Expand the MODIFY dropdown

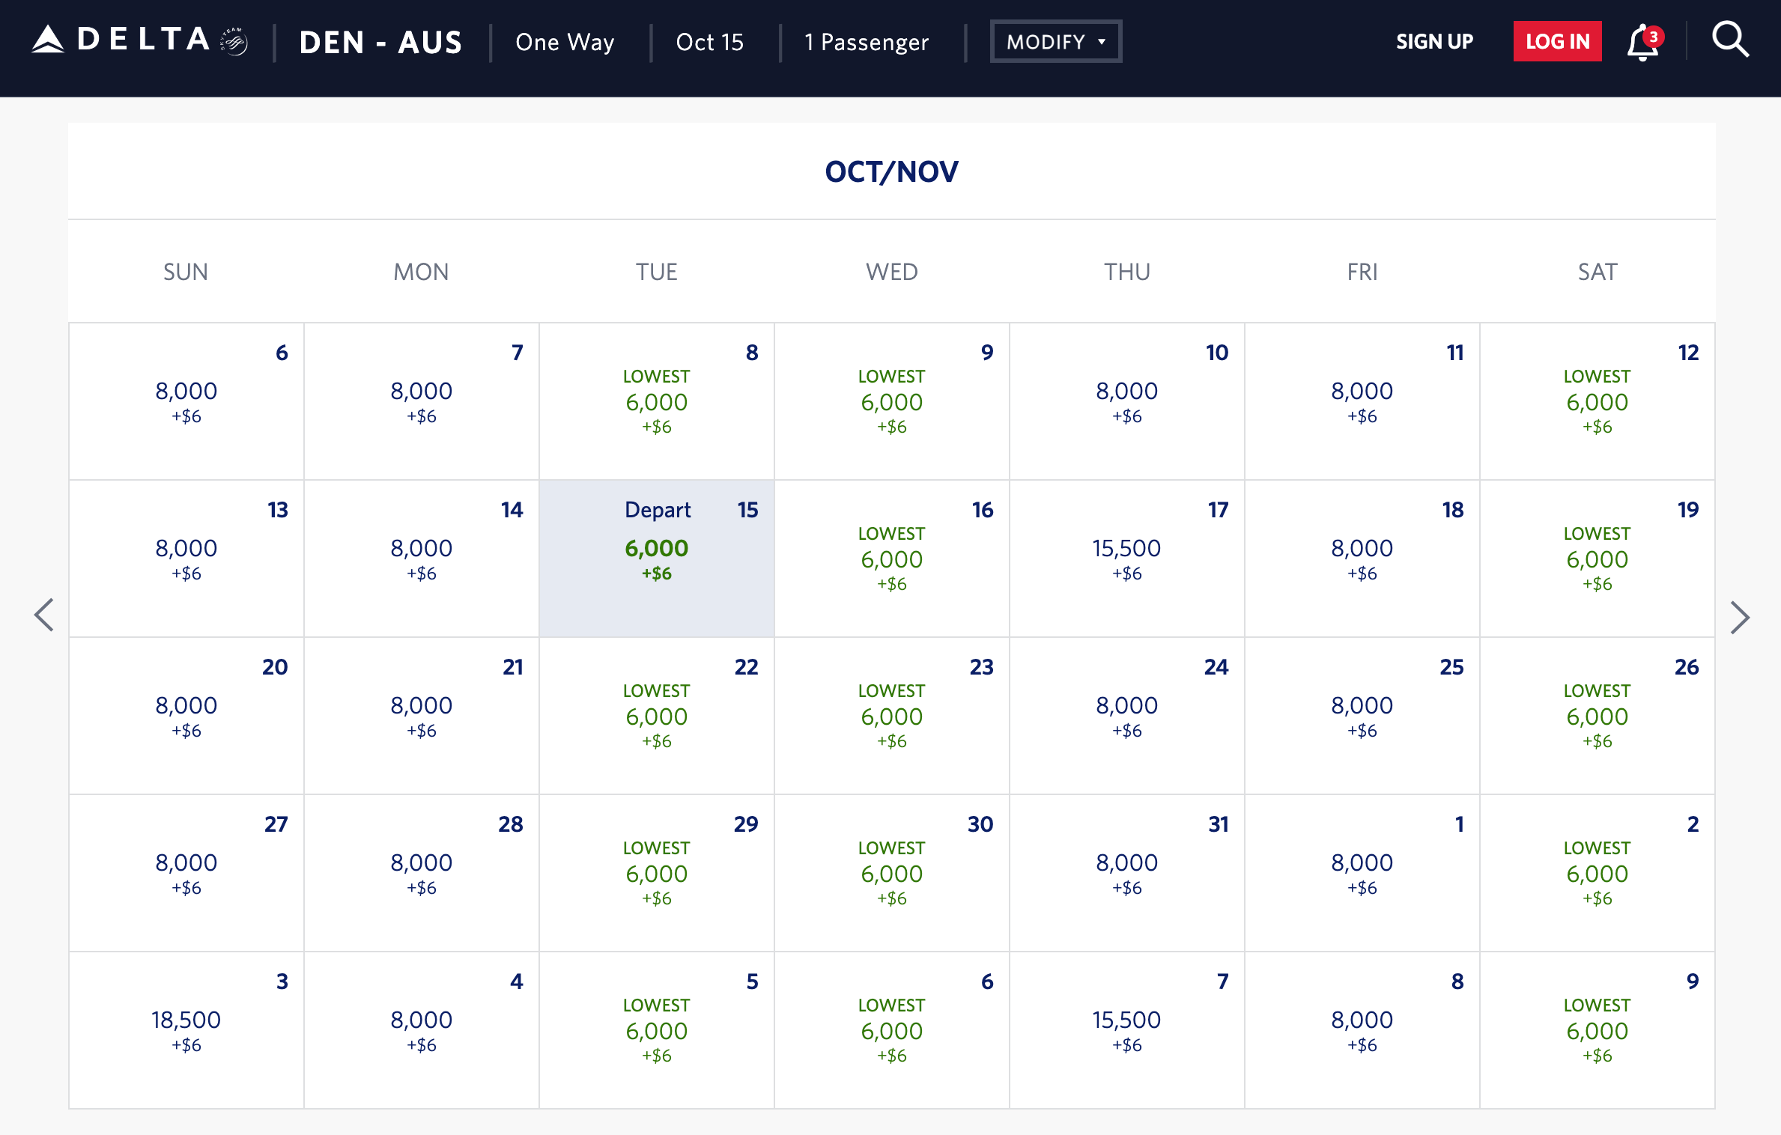pos(1055,42)
